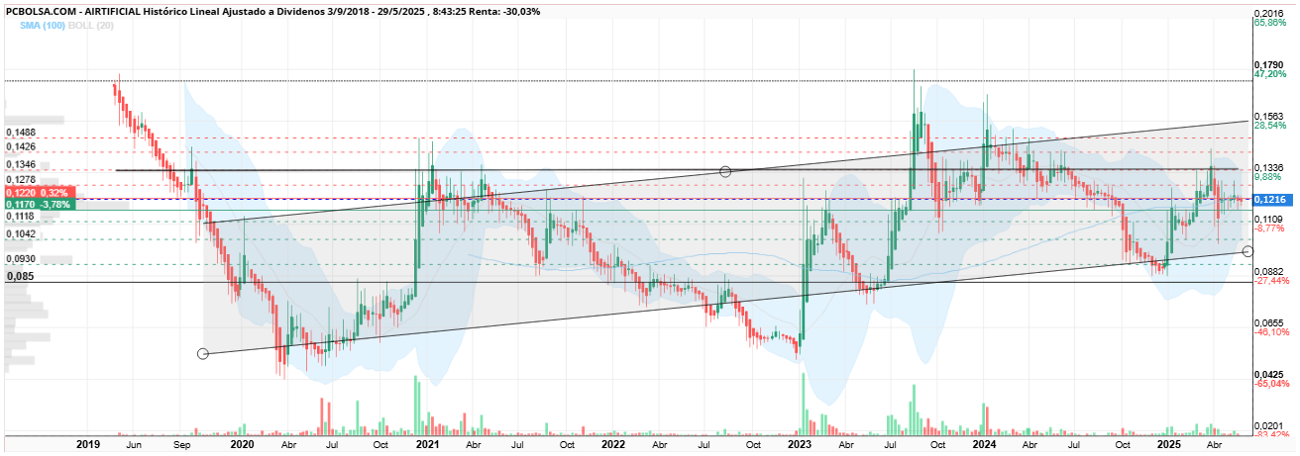Click the 0,0201 axis value
This screenshot has width=1300, height=456.
[1268, 425]
